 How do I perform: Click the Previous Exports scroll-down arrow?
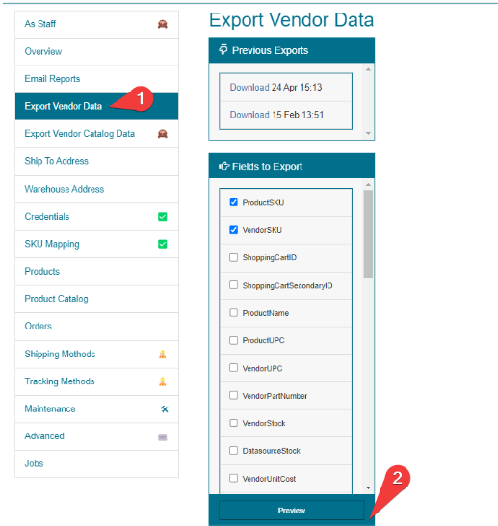368,134
